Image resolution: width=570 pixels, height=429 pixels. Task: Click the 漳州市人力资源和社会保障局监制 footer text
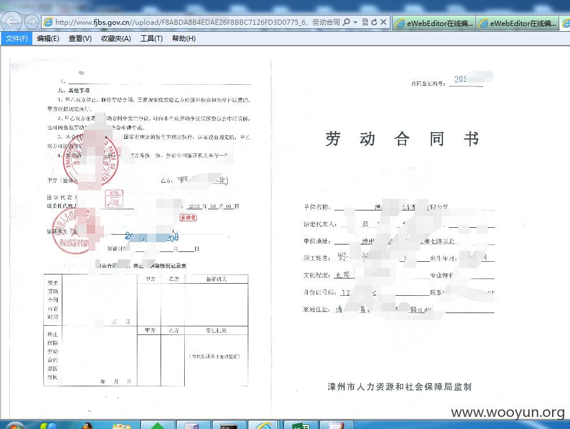[399, 387]
